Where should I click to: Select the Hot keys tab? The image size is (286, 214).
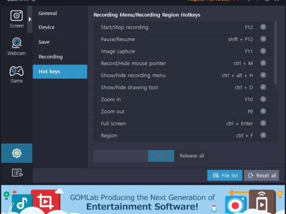[60, 72]
